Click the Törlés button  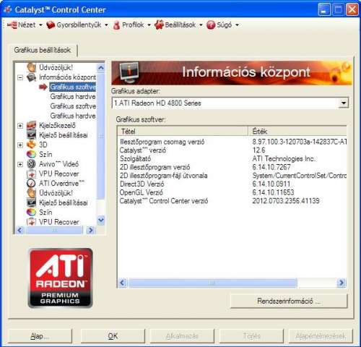click(251, 336)
